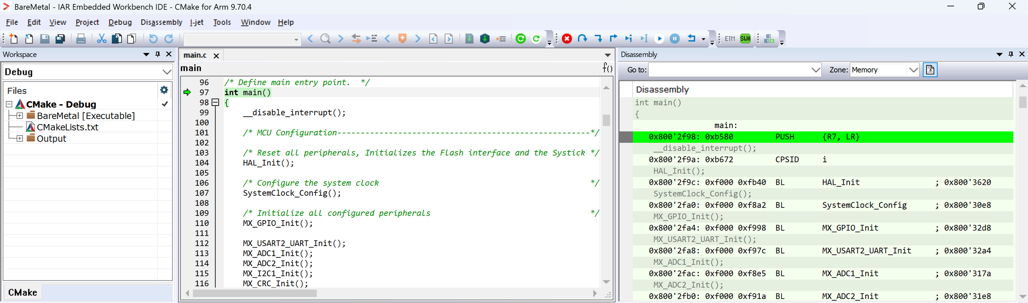
Task: Open Find with magnifier icon
Action: coord(325,39)
